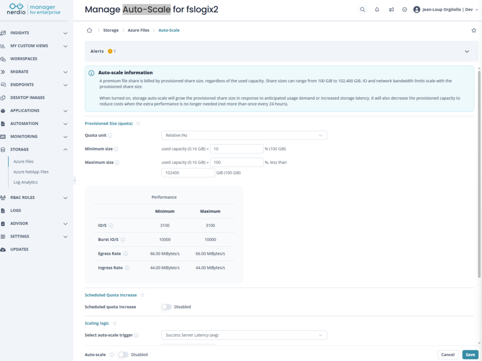The height and width of the screenshot is (361, 482).
Task: Open the Endpoints sidebar menu
Action: click(x=22, y=85)
